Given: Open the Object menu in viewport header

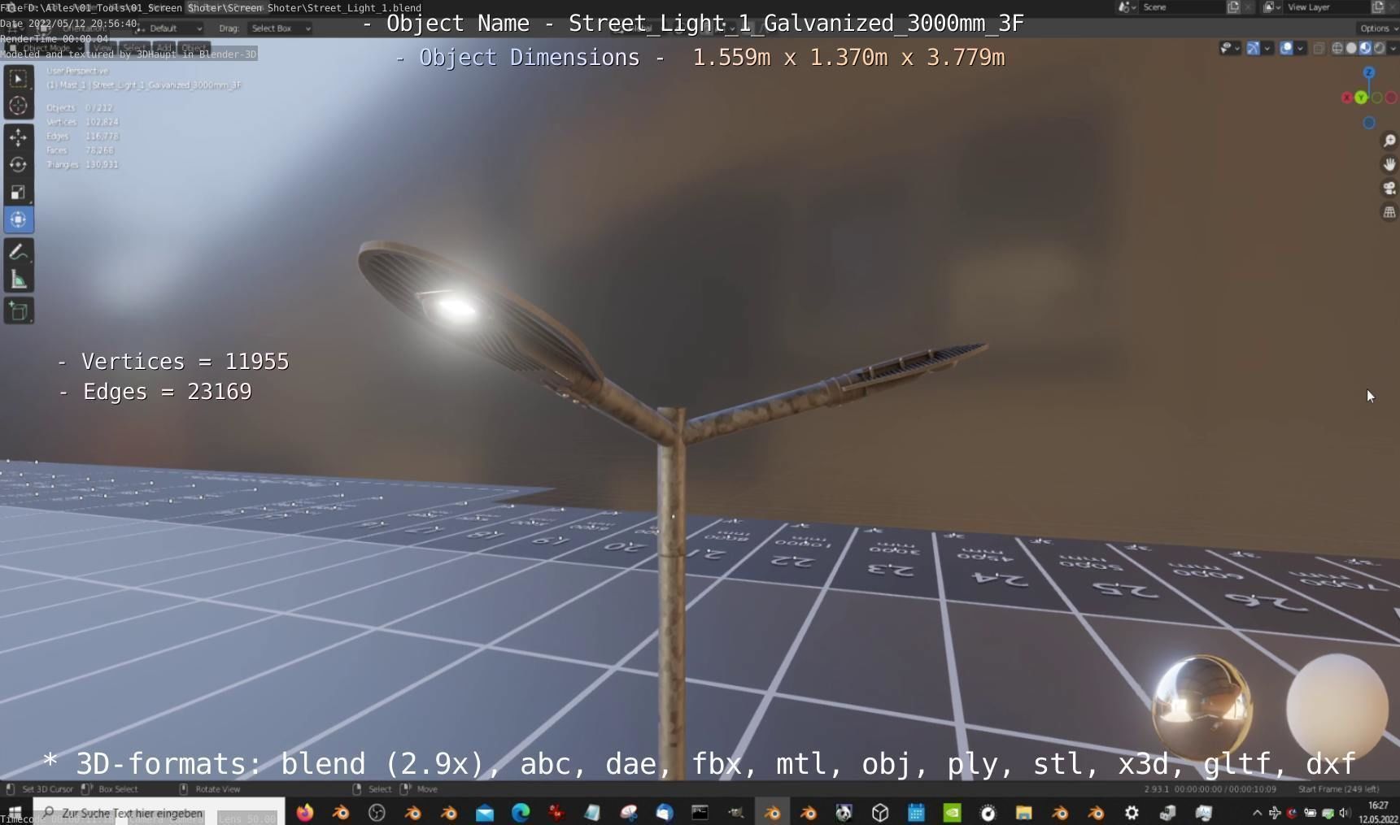Looking at the screenshot, I should tap(194, 48).
